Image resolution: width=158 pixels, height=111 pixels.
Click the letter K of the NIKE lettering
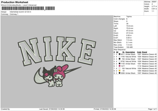click(66, 49)
